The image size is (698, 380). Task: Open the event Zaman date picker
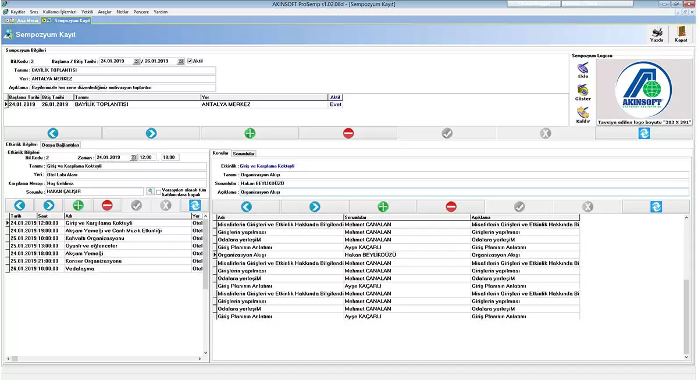(133, 157)
